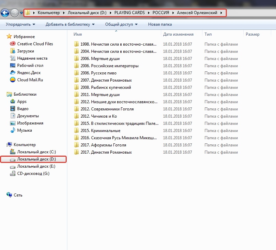
Task: Sort by the Размер column header
Action: (252, 34)
